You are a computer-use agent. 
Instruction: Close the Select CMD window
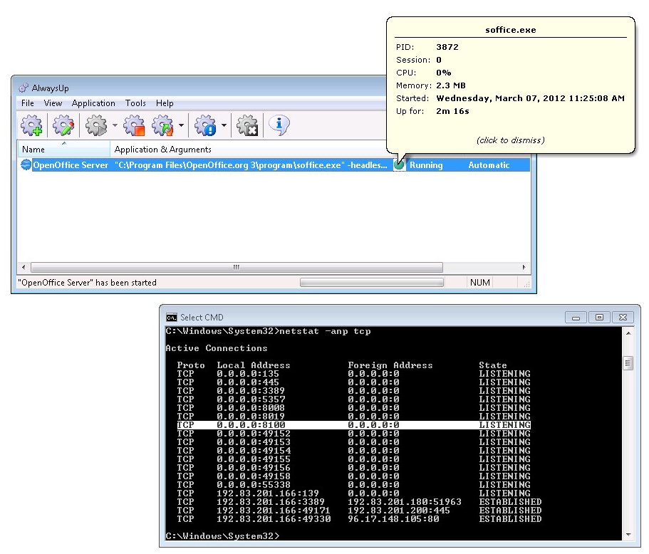pyautogui.click(x=623, y=318)
